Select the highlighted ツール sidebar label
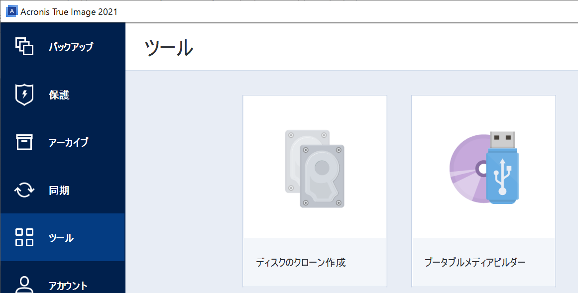This screenshot has width=578, height=293. pyautogui.click(x=61, y=238)
